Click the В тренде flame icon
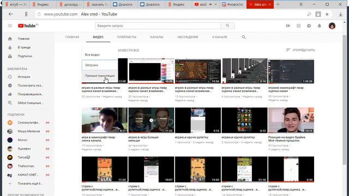Image resolution: width=349 pixels, height=196 pixels. click(10, 47)
